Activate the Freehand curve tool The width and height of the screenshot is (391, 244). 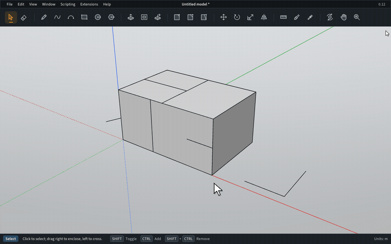click(57, 17)
